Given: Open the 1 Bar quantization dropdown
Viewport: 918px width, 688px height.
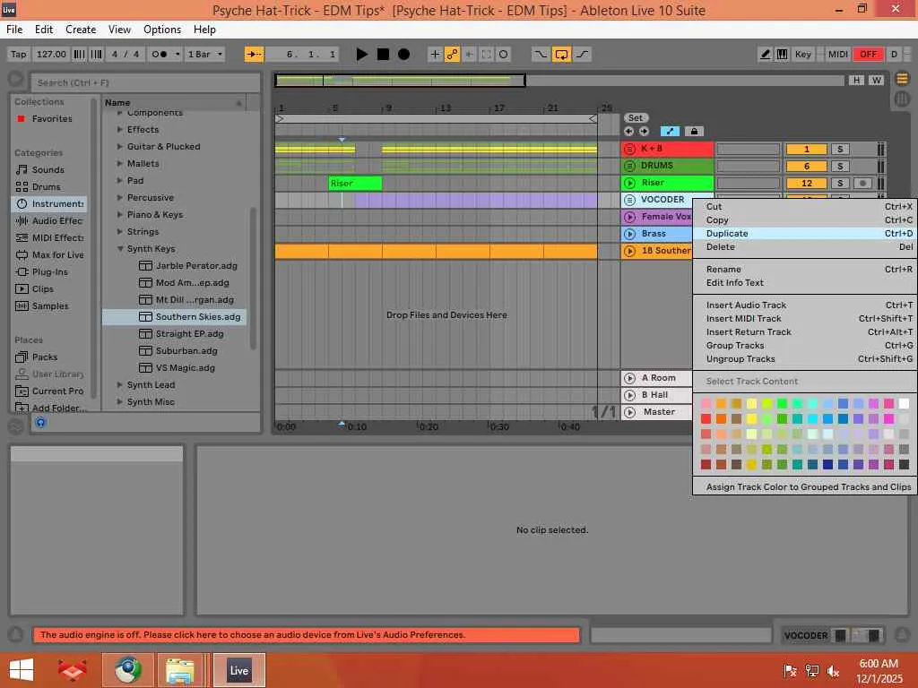Looking at the screenshot, I should (x=204, y=54).
